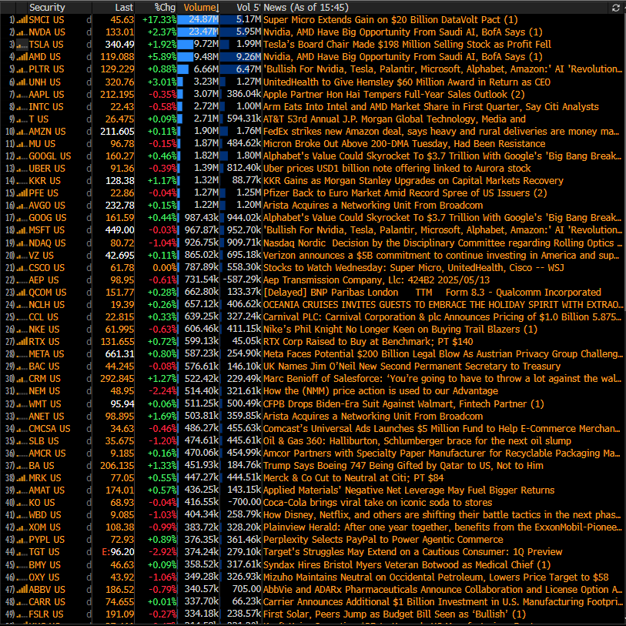Click SMCI percent change +17.33%
The image size is (626, 626).
click(159, 20)
